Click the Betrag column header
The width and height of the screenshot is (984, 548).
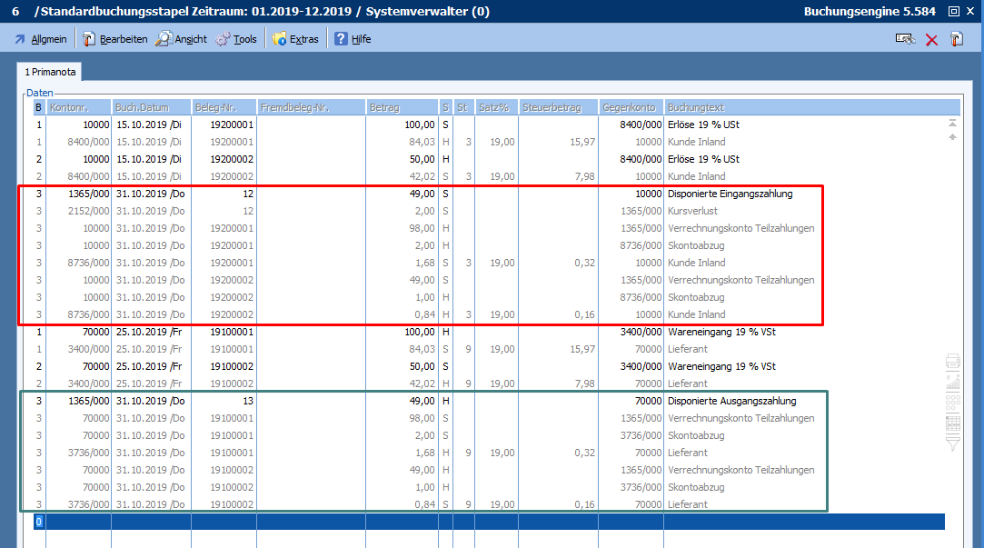coord(402,107)
